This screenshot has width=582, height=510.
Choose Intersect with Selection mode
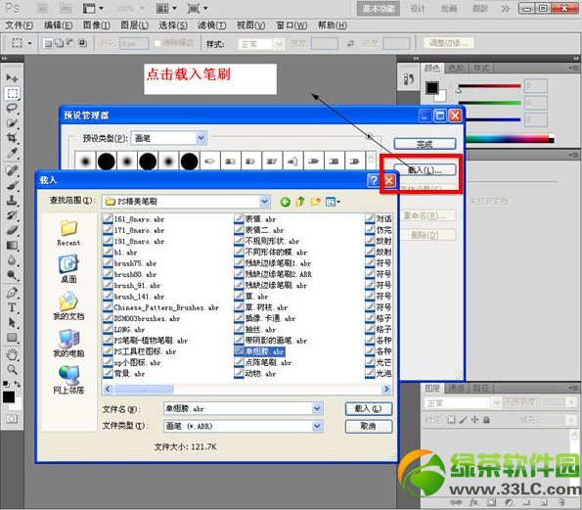click(82, 43)
